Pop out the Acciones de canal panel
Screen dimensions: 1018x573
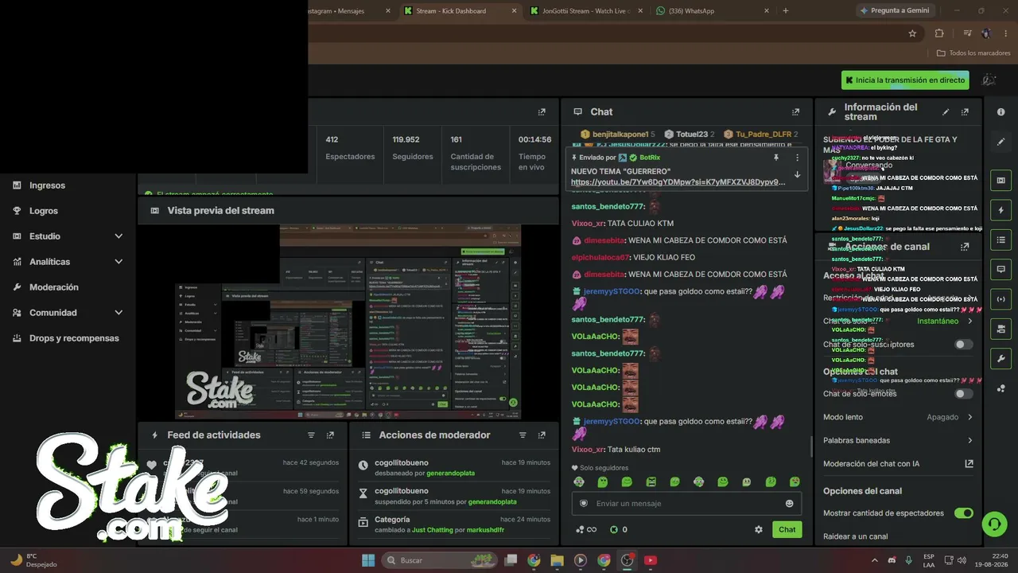click(965, 247)
